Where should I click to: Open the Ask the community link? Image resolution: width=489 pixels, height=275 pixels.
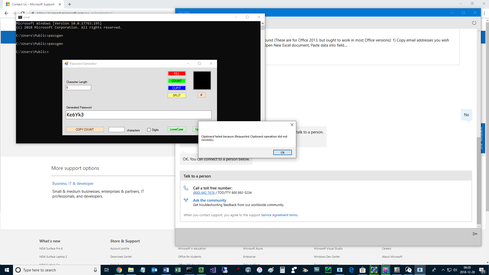click(210, 200)
